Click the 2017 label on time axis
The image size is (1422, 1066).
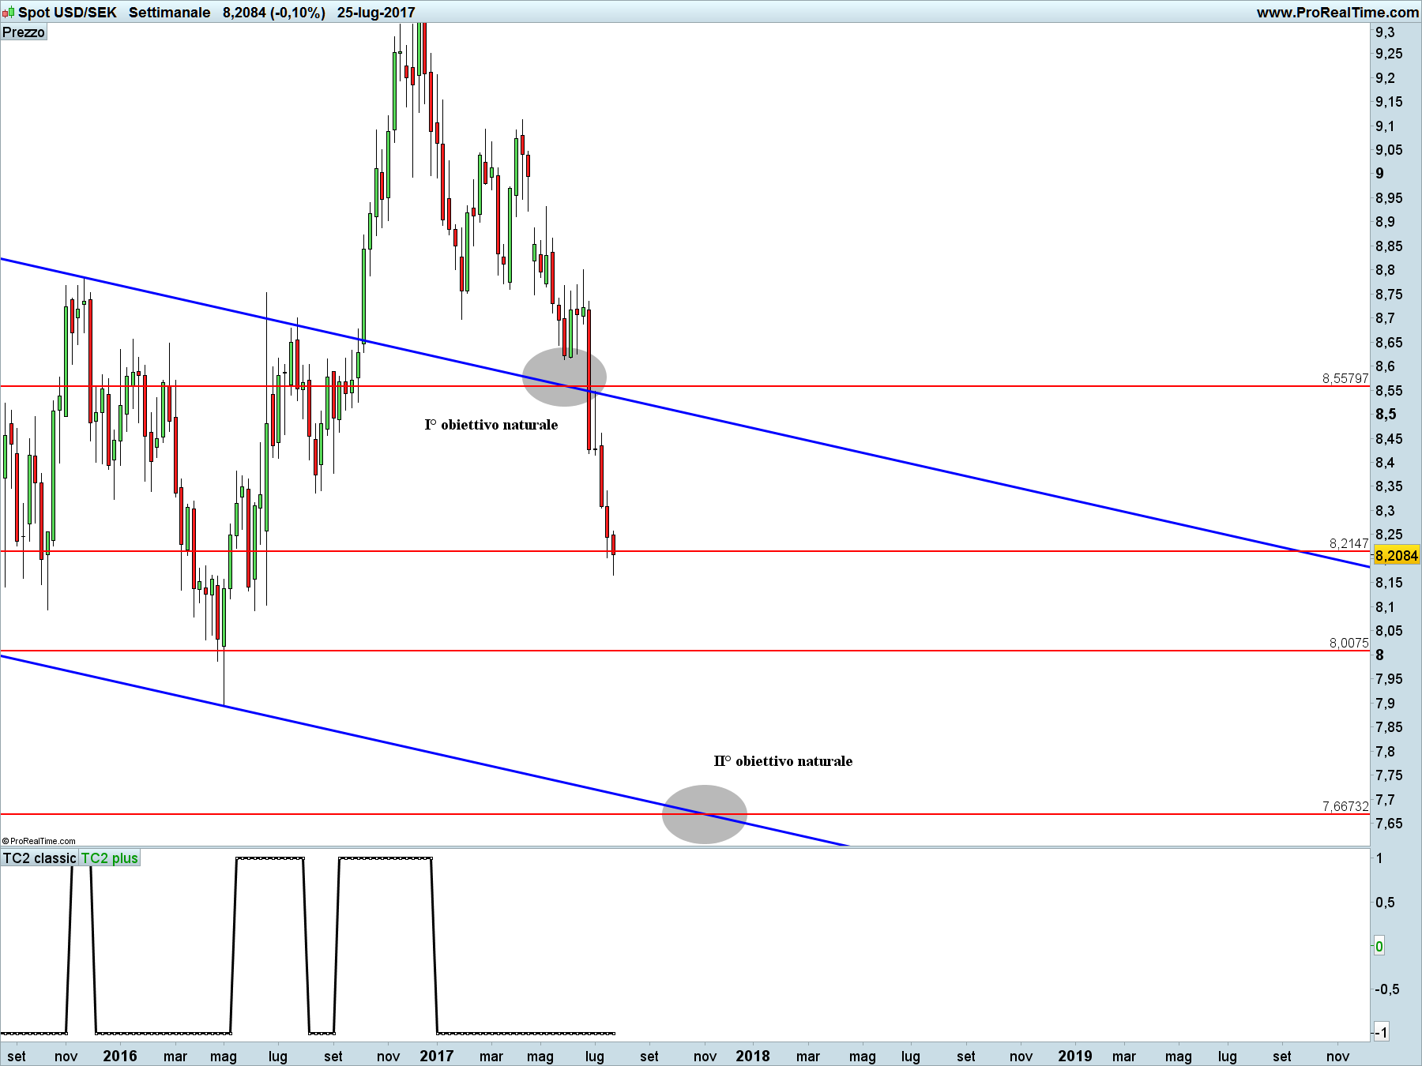(437, 1056)
